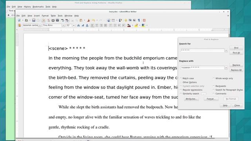
Task: Check the Regular expressions option
Action: [x=181, y=90]
